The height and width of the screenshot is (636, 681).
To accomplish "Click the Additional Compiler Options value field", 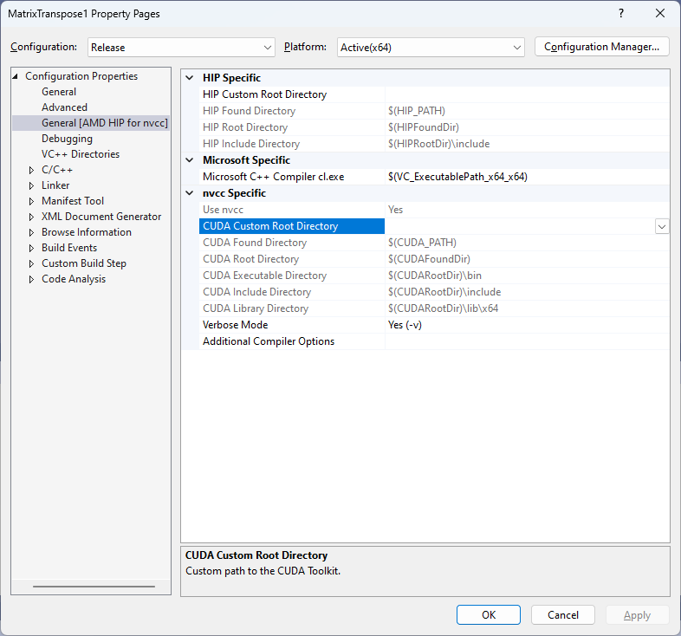I will [526, 341].
